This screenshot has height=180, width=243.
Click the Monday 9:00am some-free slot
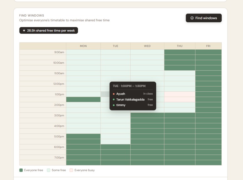[83, 52]
